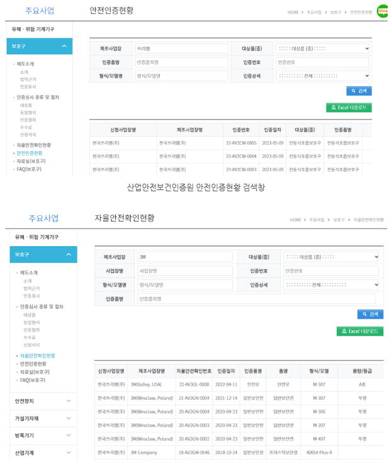Click certification number 18-AV3GM-0046

(x=194, y=452)
